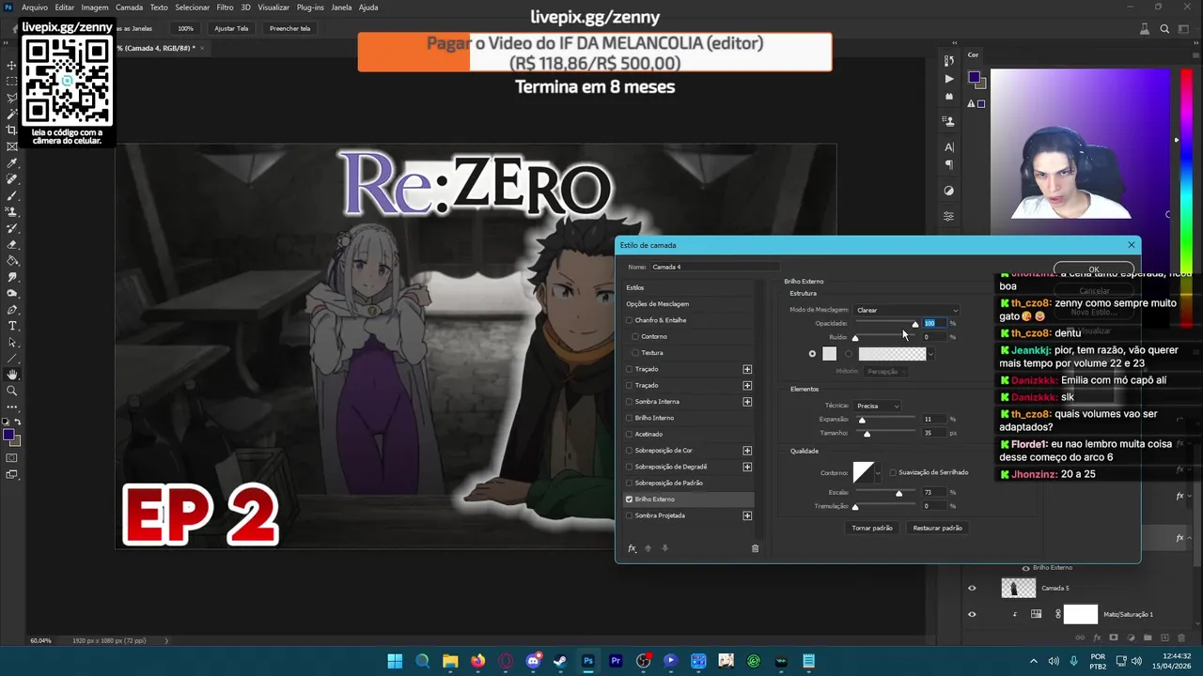Hide the Matiz/Saturação 1 layer eye
This screenshot has width=1203, height=676.
[972, 615]
